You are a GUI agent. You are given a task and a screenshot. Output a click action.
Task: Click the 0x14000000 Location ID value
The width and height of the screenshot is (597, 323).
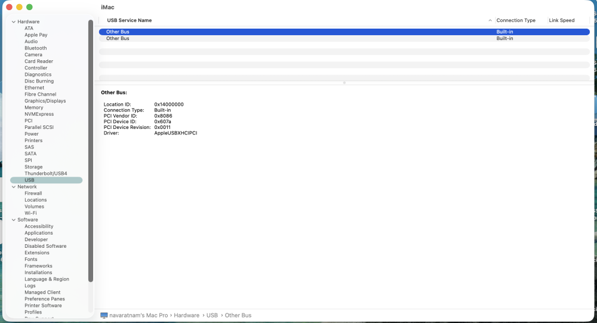[169, 104]
